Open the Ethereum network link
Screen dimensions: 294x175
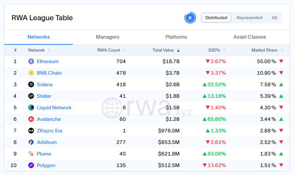48,61
